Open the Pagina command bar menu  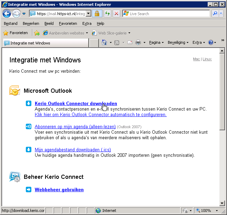(x=156, y=42)
